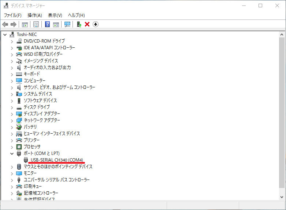The height and width of the screenshot is (210, 286).
Task: Select the プロセッサ category label
Action: (32, 147)
